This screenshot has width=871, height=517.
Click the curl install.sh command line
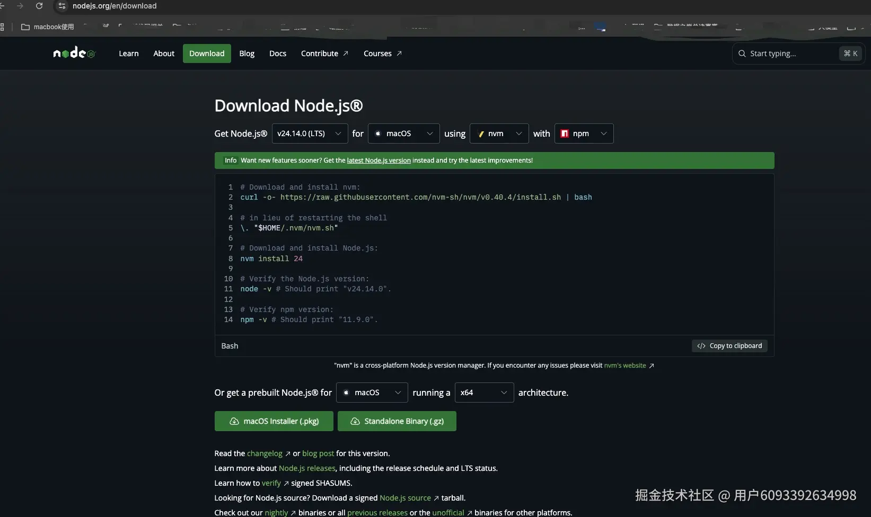click(x=416, y=197)
